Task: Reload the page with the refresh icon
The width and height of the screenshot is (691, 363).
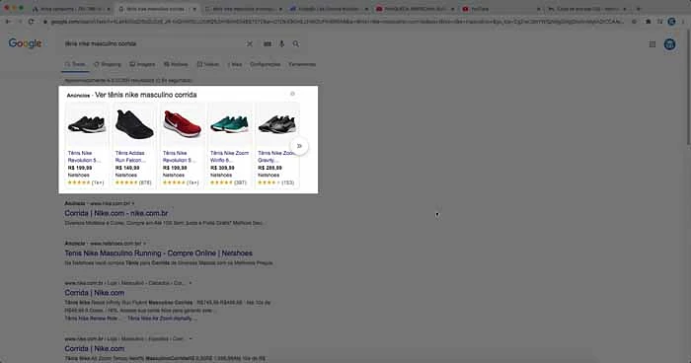Action: (x=31, y=21)
